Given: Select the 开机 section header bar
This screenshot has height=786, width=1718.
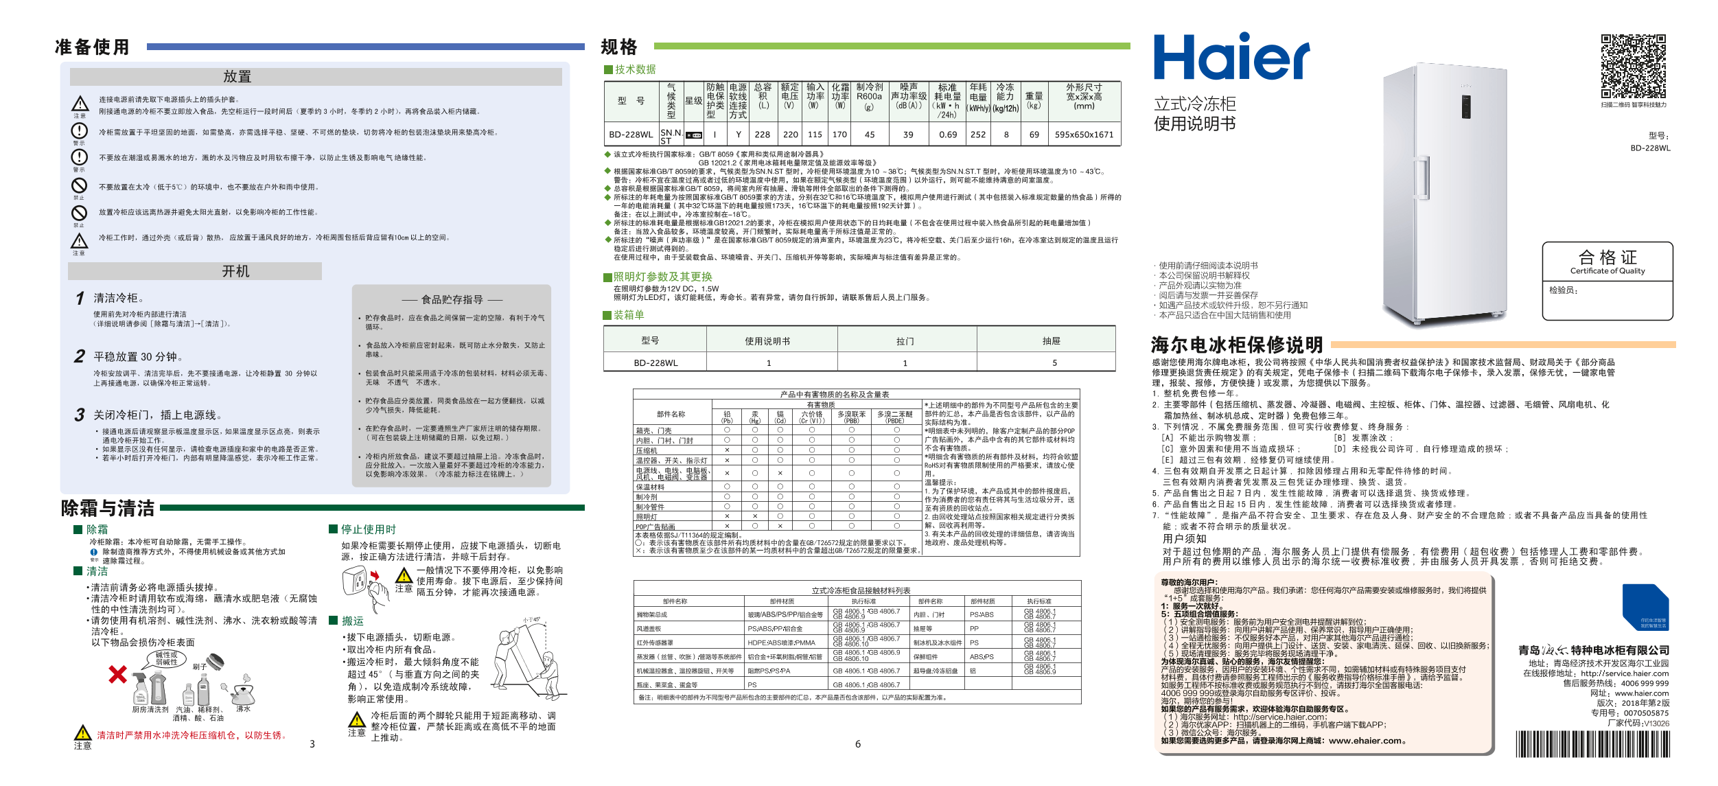Looking at the screenshot, I should 195,271.
